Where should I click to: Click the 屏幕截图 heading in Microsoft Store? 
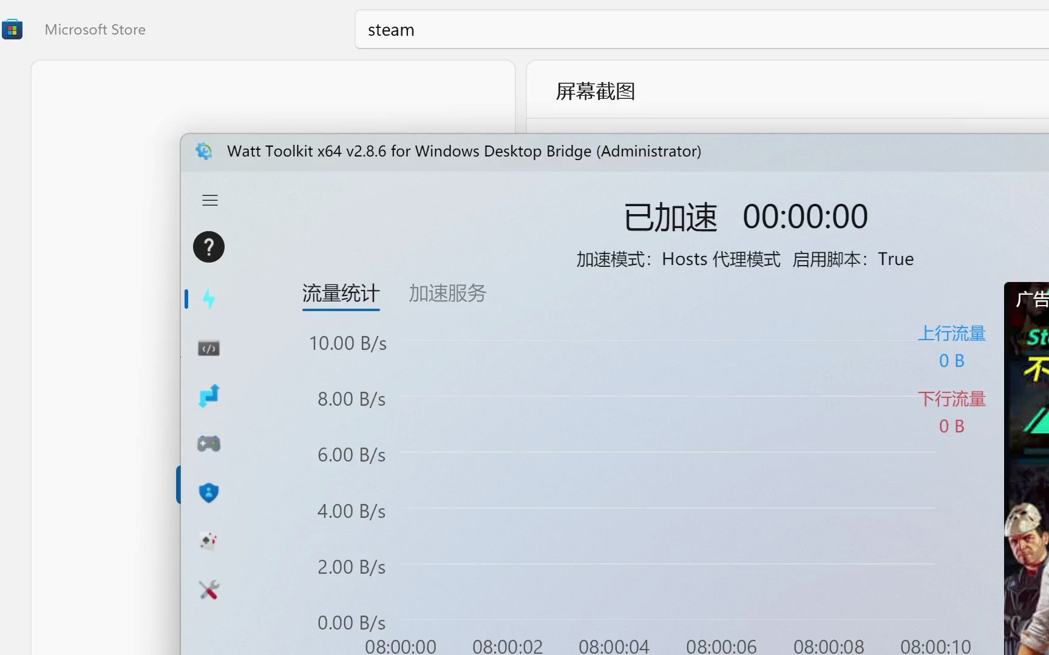tap(596, 92)
